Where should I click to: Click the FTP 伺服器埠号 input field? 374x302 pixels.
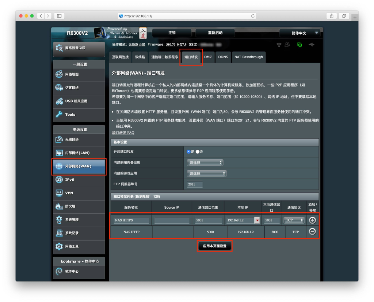pos(195,184)
